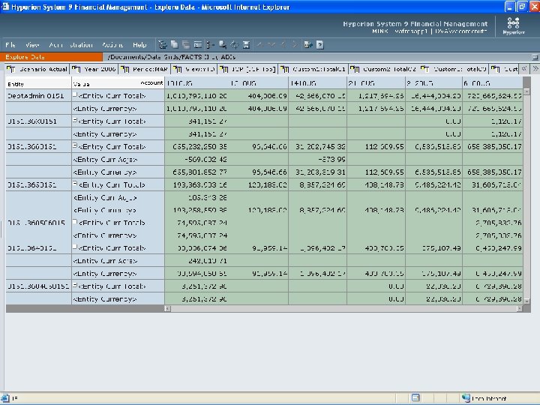
Task: Click the help question mark toolbar icon
Action: pyautogui.click(x=320, y=45)
